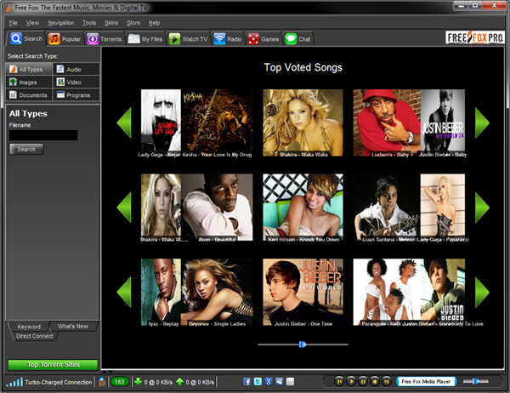The image size is (510, 393).
Task: Open the Chat tab
Action: pos(297,39)
